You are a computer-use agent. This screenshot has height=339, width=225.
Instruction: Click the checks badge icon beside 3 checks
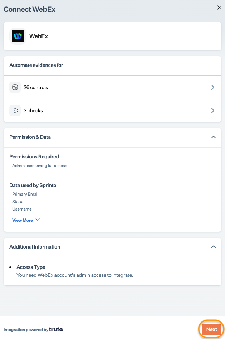pos(15,110)
